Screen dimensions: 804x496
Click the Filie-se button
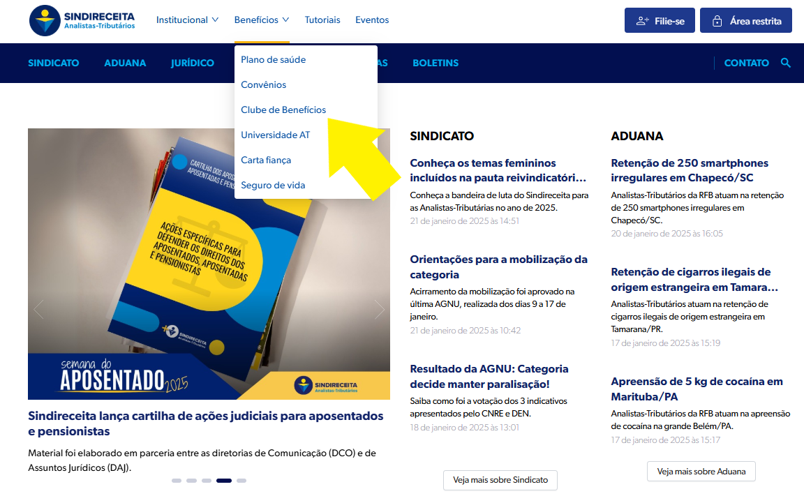coord(660,21)
